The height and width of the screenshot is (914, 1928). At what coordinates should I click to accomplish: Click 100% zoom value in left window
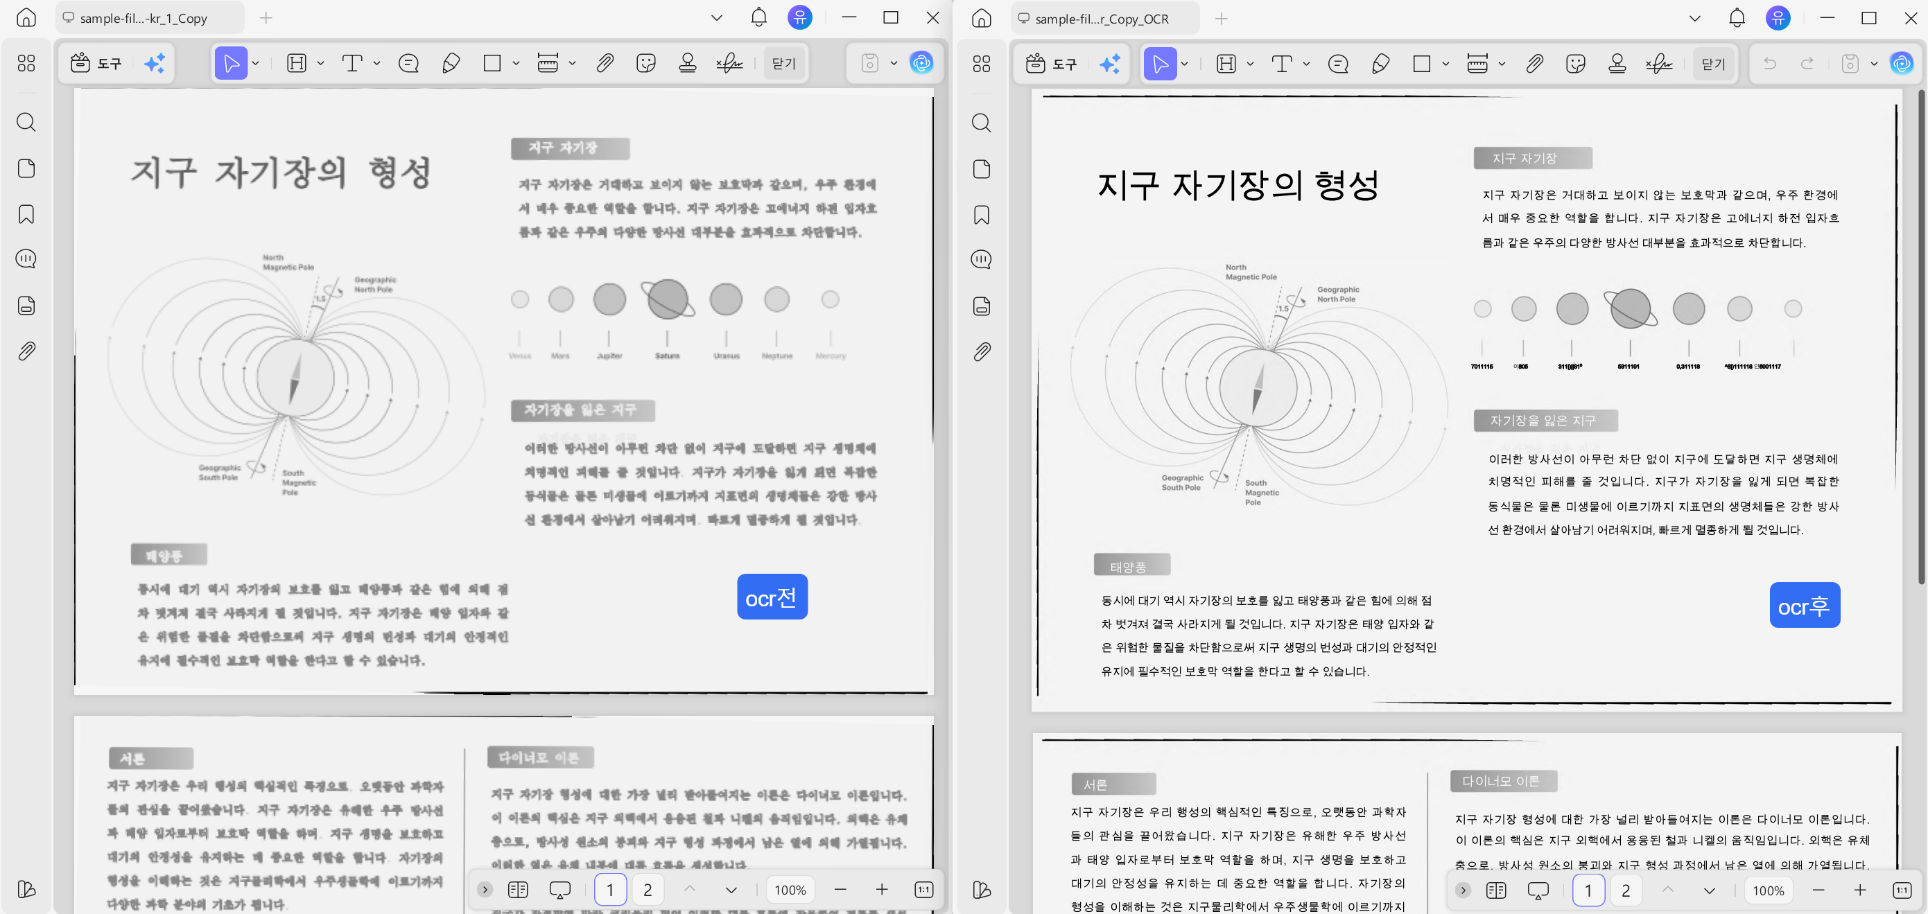coord(790,889)
